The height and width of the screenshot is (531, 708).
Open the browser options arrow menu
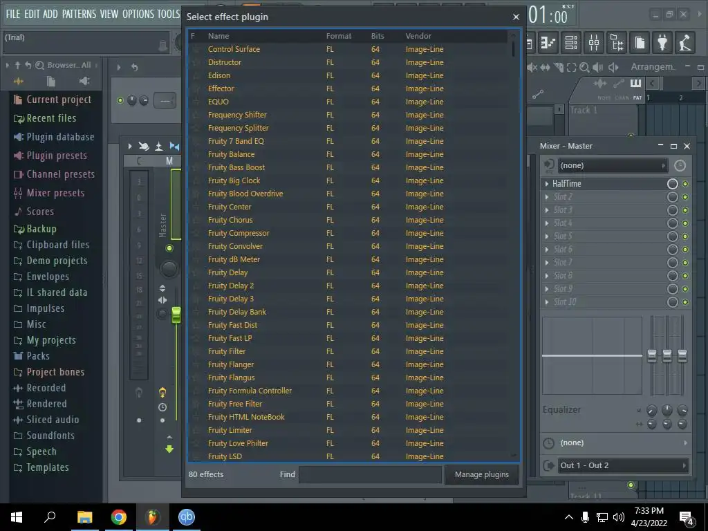pos(7,66)
